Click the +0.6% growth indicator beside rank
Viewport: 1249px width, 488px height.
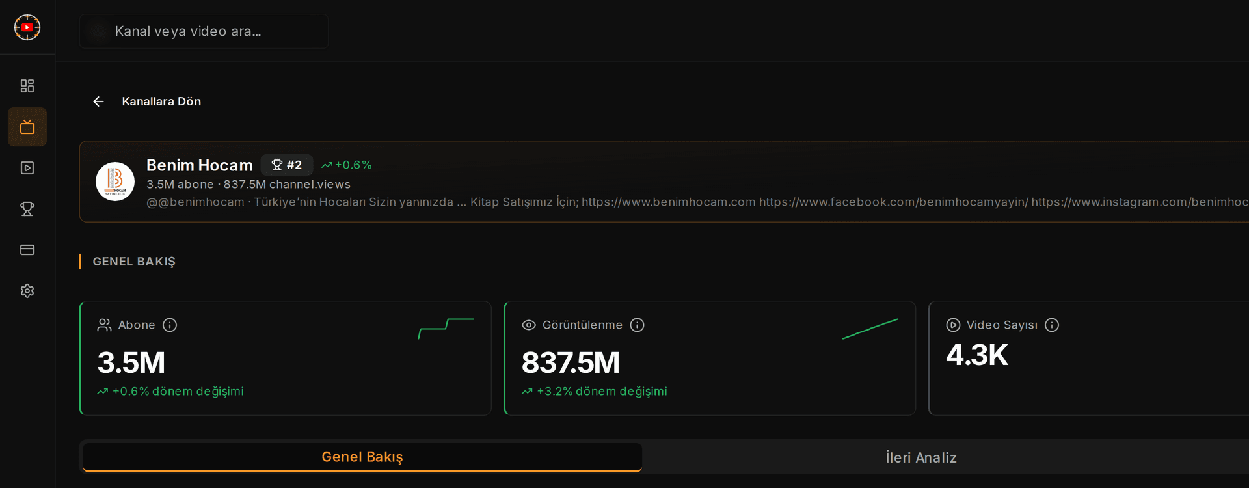[347, 165]
